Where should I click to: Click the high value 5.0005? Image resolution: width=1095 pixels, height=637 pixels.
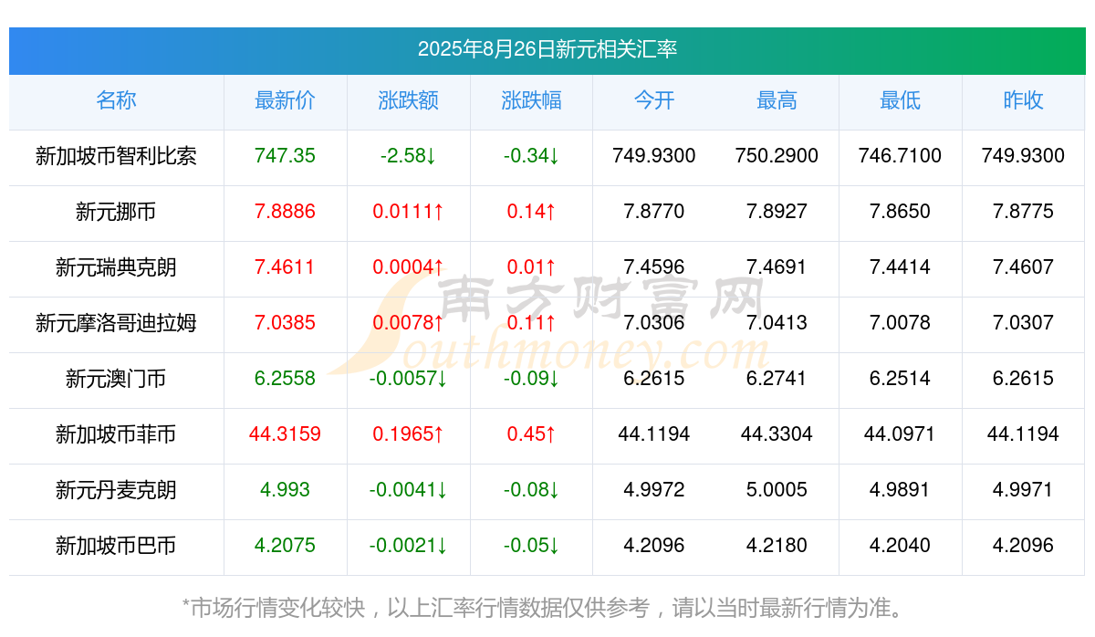777,490
